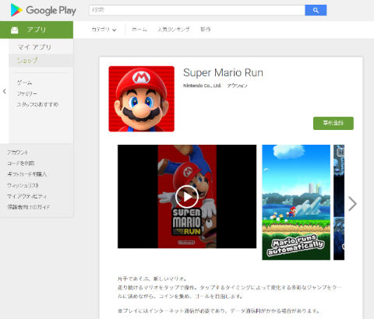Open アカウント in the sidebar
Screen dimensions: 374x319
click(x=17, y=152)
